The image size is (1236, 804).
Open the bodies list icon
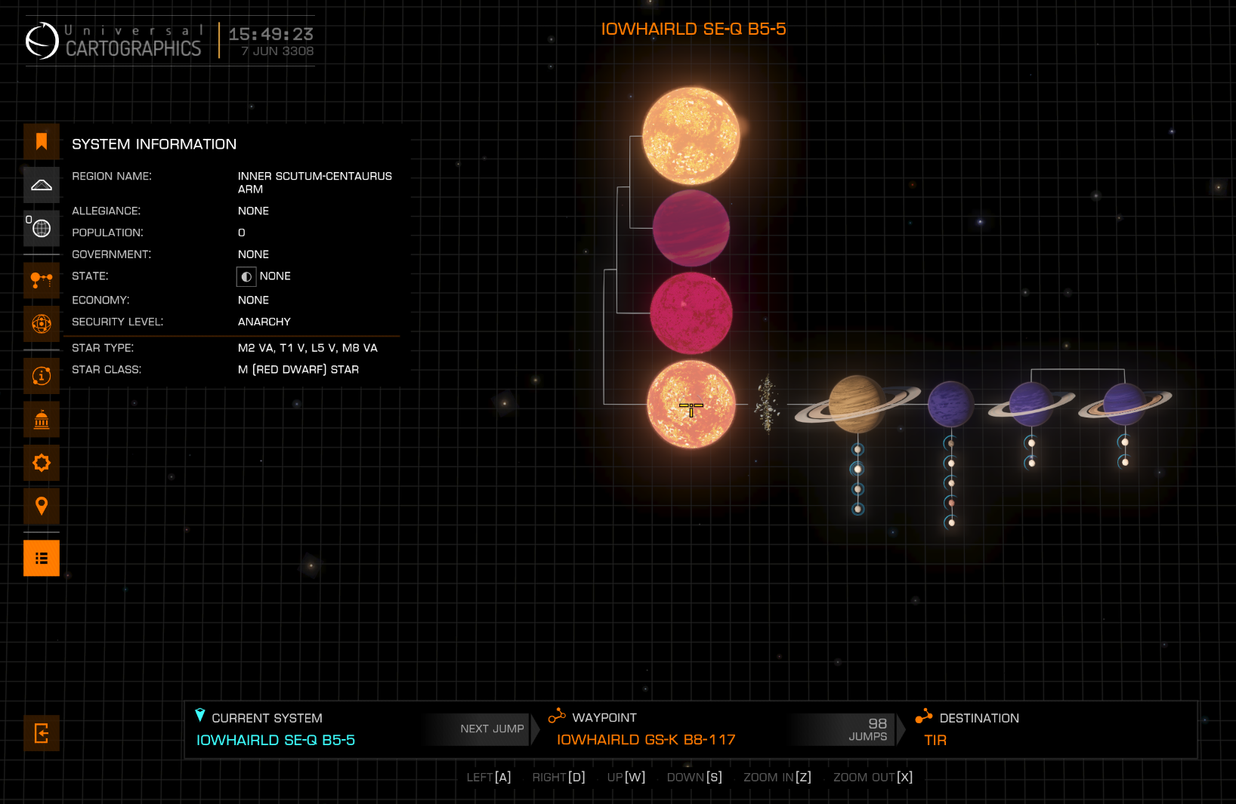pyautogui.click(x=42, y=559)
